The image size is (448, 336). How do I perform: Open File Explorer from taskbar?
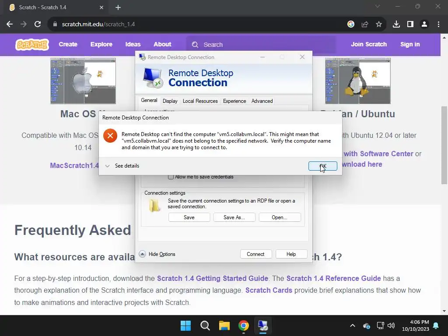224,325
